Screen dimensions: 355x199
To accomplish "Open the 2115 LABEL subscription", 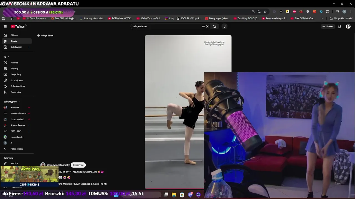I will click(x=17, y=131).
